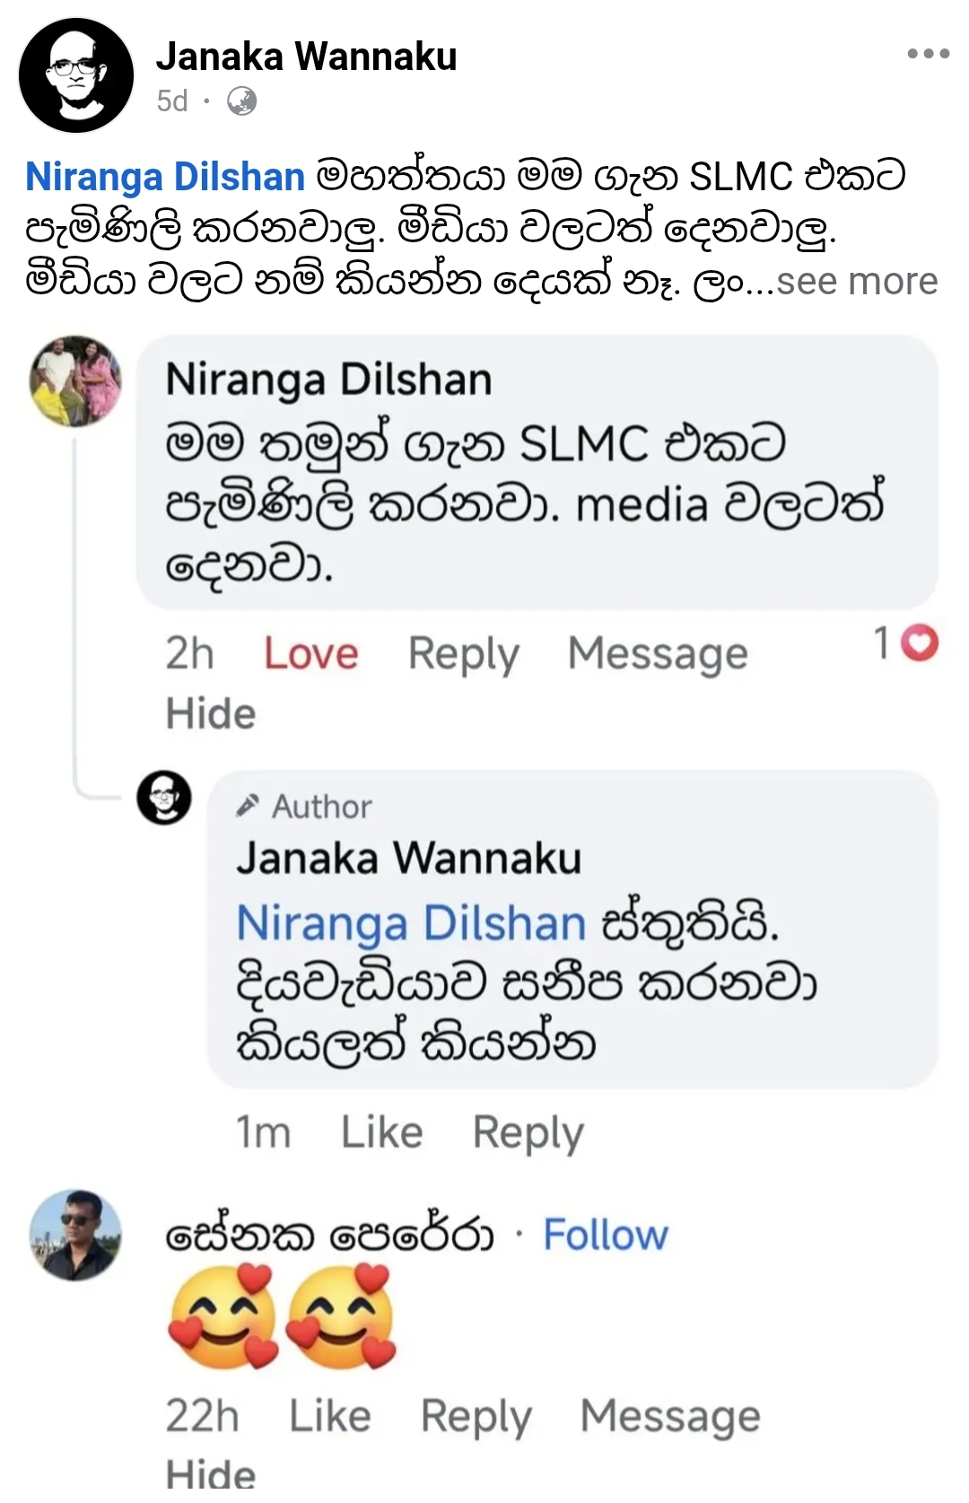969x1503 pixels.
Task: Reply to Niranga Dilshan's comment
Action: [464, 654]
